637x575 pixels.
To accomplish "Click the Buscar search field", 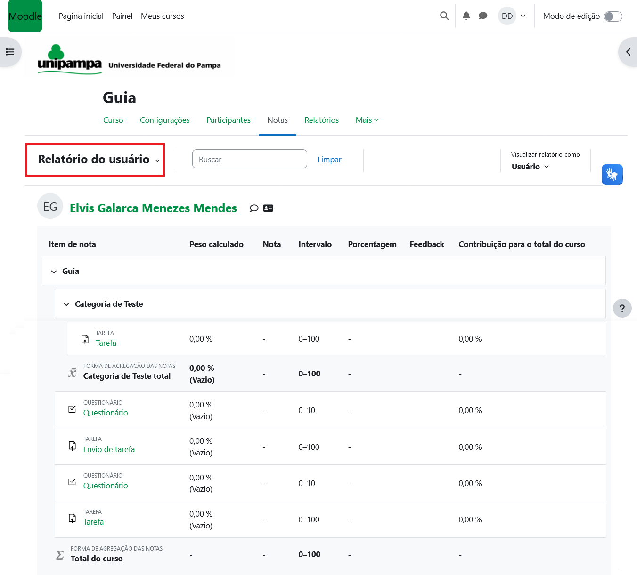I will (249, 159).
